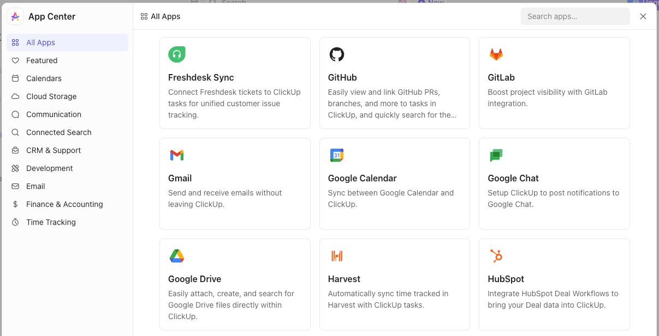Open CRM & Support category
This screenshot has width=659, height=336.
tap(68, 150)
